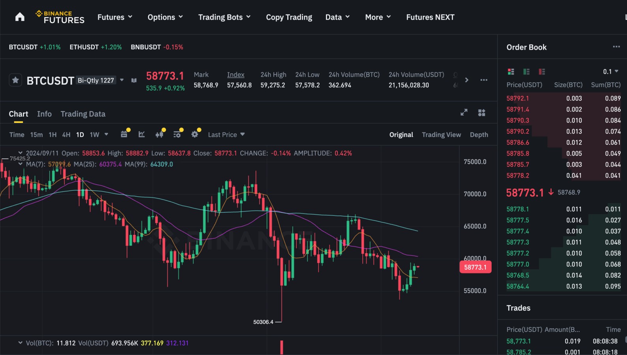
Task: Open the calendar events chart tool
Action: (x=124, y=134)
